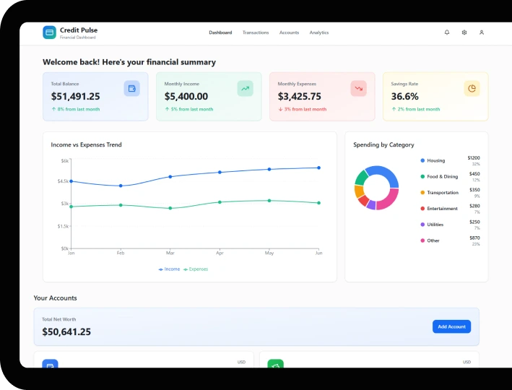Open the notifications bell
Image resolution: width=512 pixels, height=390 pixels.
pos(447,32)
